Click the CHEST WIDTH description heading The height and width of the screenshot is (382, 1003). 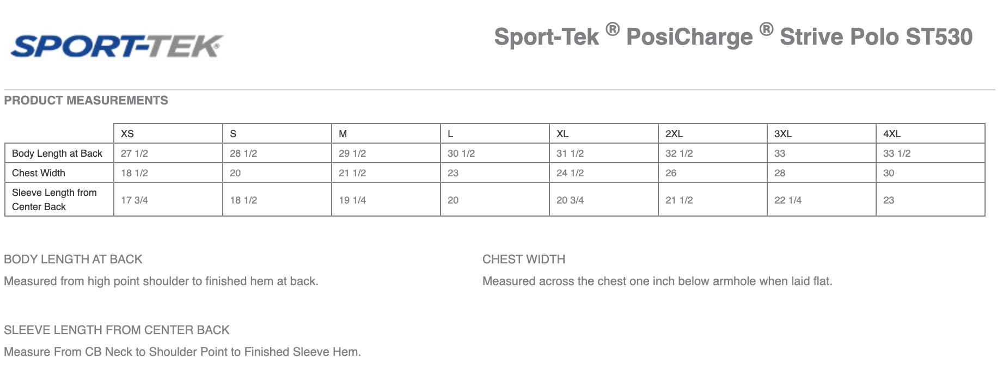pyautogui.click(x=524, y=260)
